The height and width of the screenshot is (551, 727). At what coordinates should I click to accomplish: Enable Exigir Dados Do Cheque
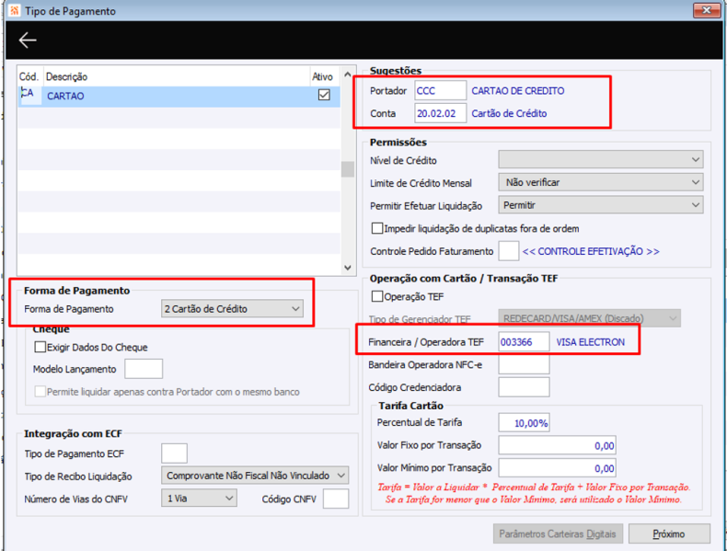tap(40, 347)
